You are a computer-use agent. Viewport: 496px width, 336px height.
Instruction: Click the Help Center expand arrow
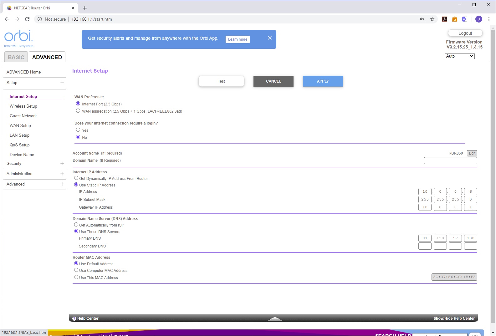coord(275,318)
